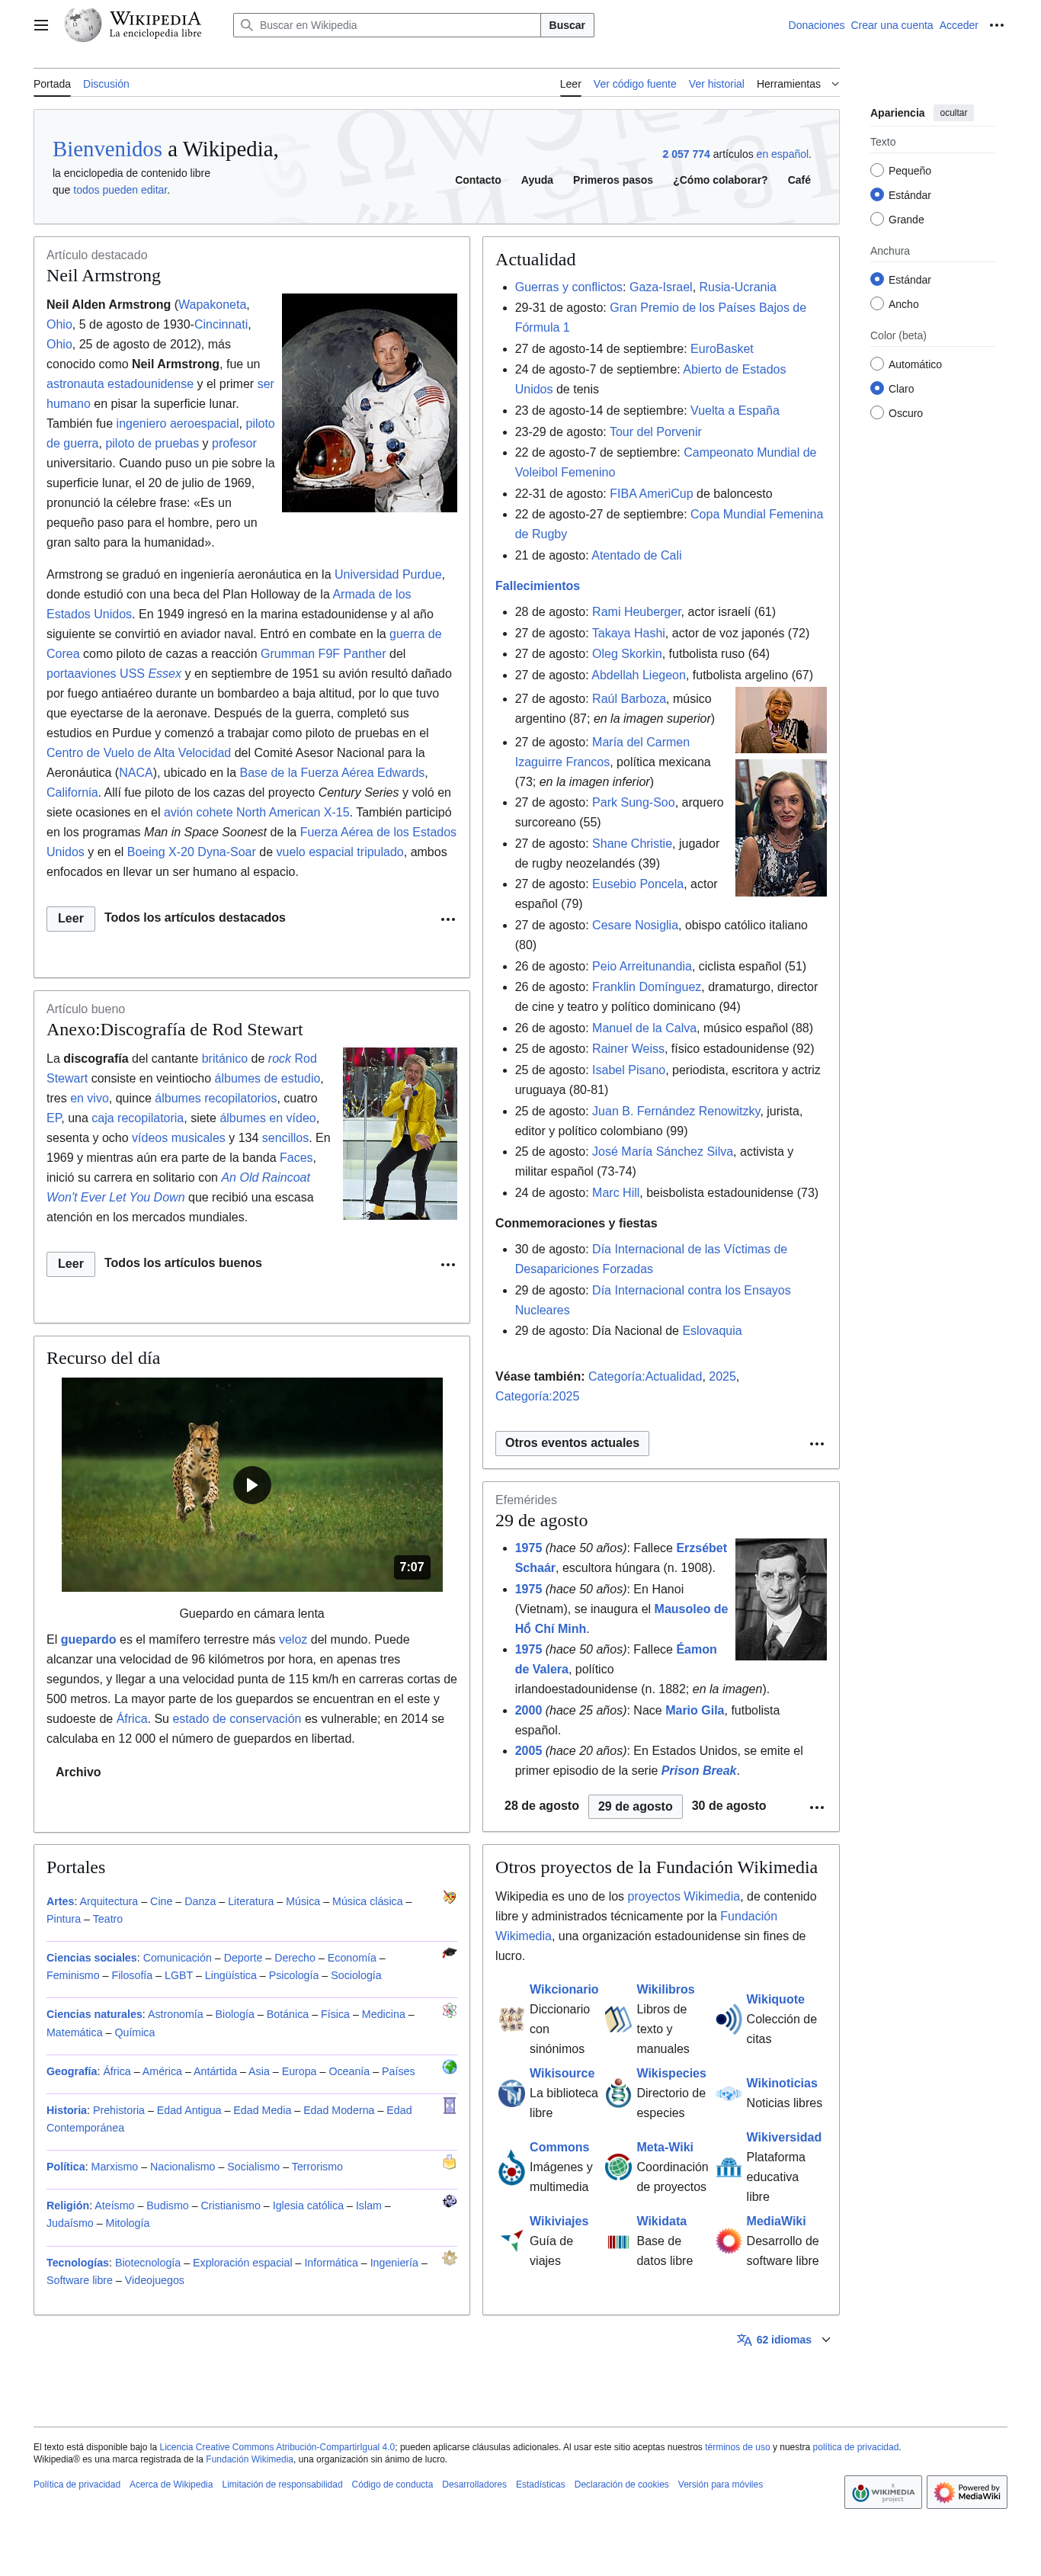Click the Wikiviajes project icon
The height and width of the screenshot is (2576, 1041).
click(x=511, y=2241)
